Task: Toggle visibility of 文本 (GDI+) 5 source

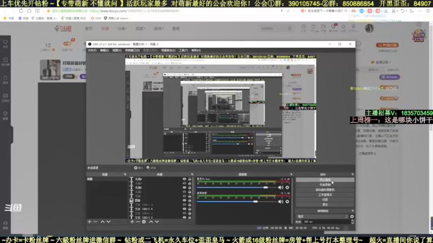Action: pos(184,209)
